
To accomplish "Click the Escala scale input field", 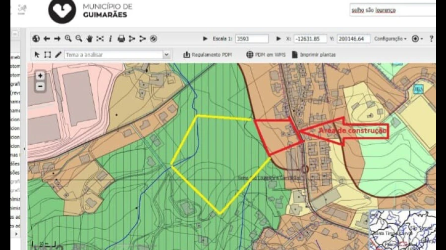I will pyautogui.click(x=251, y=39).
